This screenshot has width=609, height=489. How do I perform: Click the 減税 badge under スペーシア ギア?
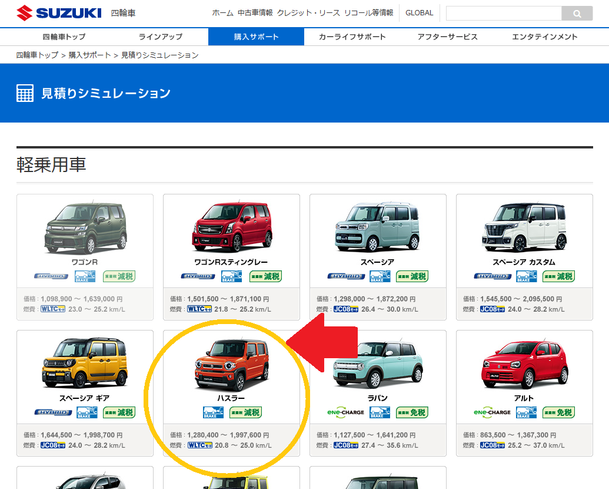119,412
